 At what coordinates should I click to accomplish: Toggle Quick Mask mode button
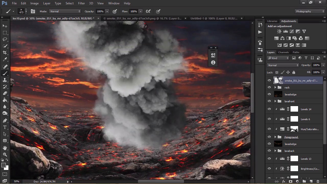[x=5, y=174]
